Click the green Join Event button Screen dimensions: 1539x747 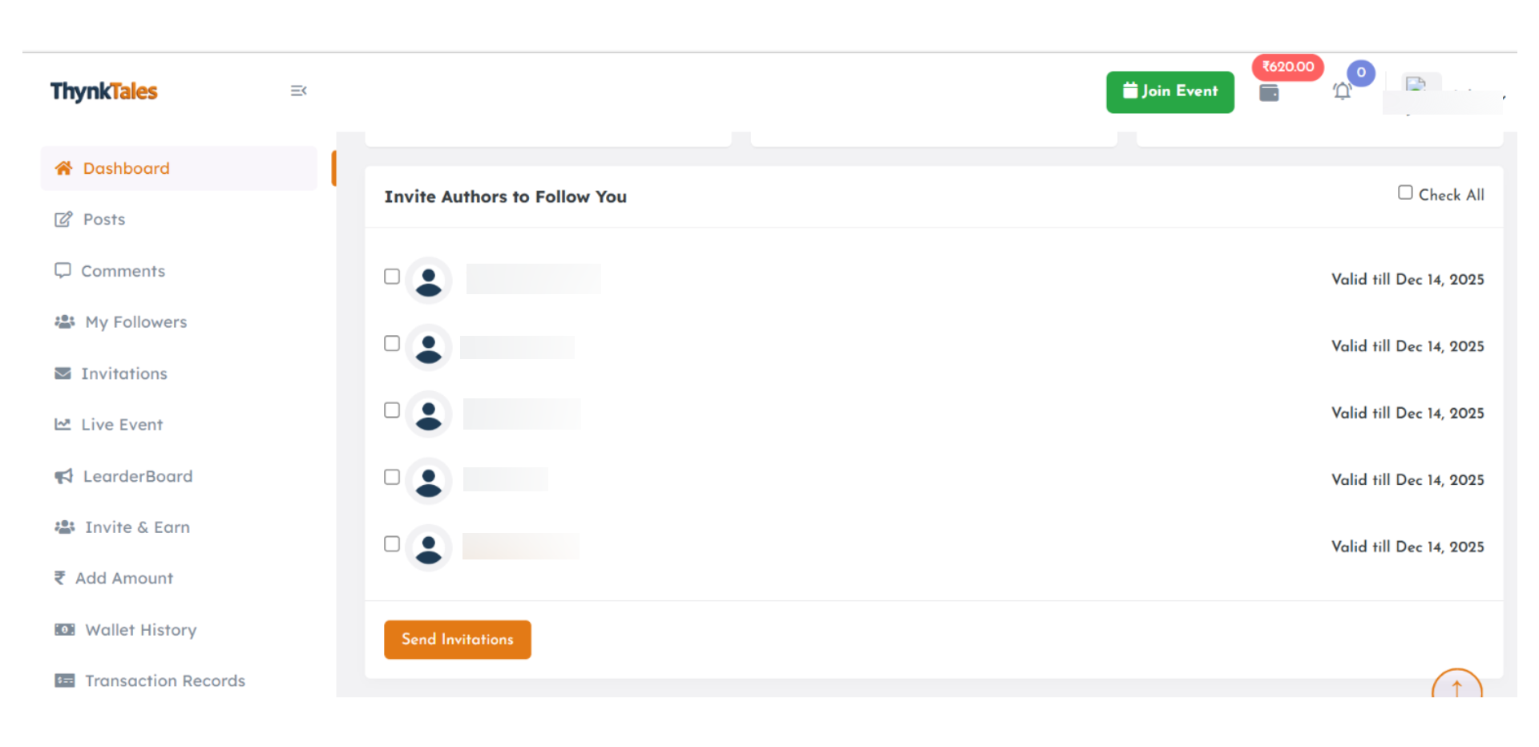pyautogui.click(x=1169, y=91)
